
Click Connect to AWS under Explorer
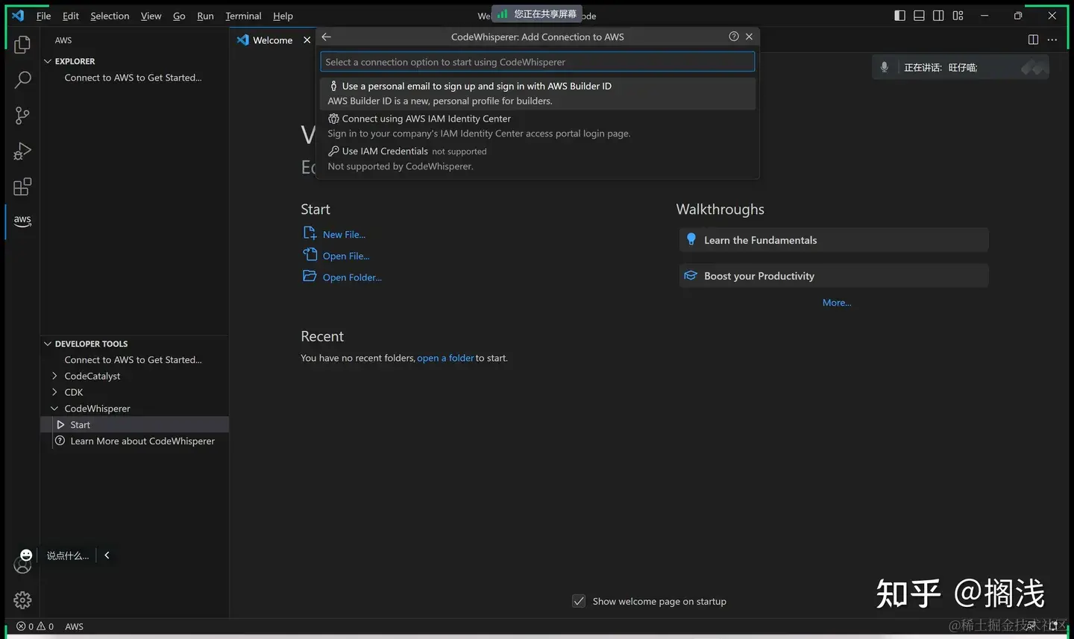pos(133,78)
